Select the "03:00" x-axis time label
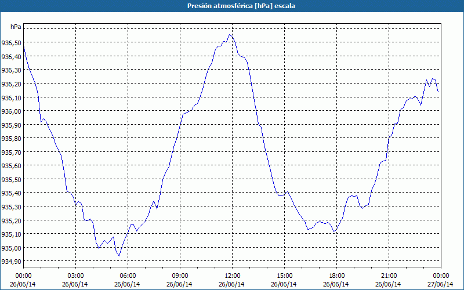This screenshot has height=290, width=464. [x=75, y=276]
